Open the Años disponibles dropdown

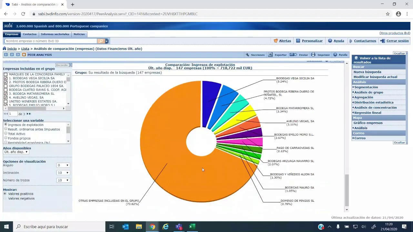16,152
